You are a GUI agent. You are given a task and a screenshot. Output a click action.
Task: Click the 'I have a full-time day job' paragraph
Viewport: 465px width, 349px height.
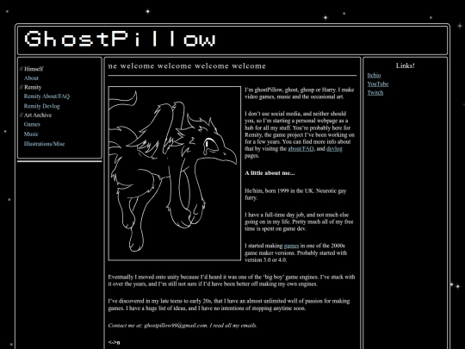[x=299, y=221]
